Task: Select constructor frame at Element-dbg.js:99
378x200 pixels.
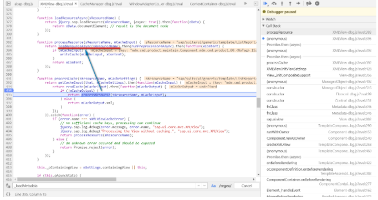Action: tap(319, 94)
